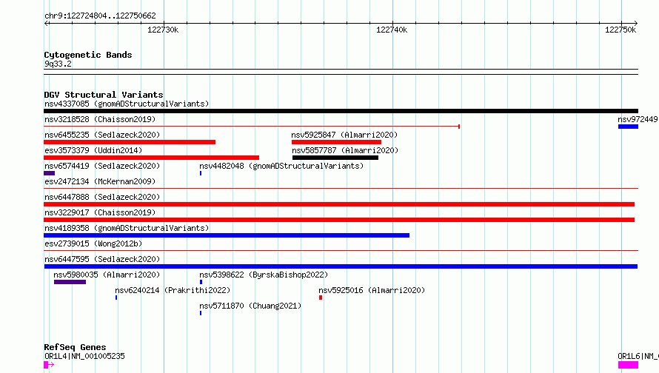This screenshot has height=373, width=659.
Task: Click the DGV Structural Variants track title
Action: coord(104,95)
